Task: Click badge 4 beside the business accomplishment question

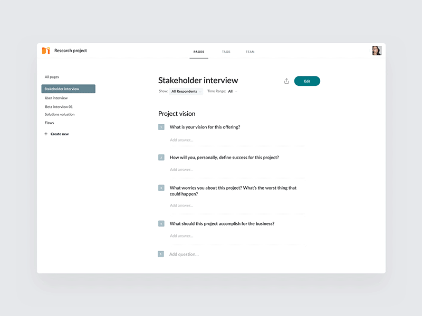Action: pos(161,223)
